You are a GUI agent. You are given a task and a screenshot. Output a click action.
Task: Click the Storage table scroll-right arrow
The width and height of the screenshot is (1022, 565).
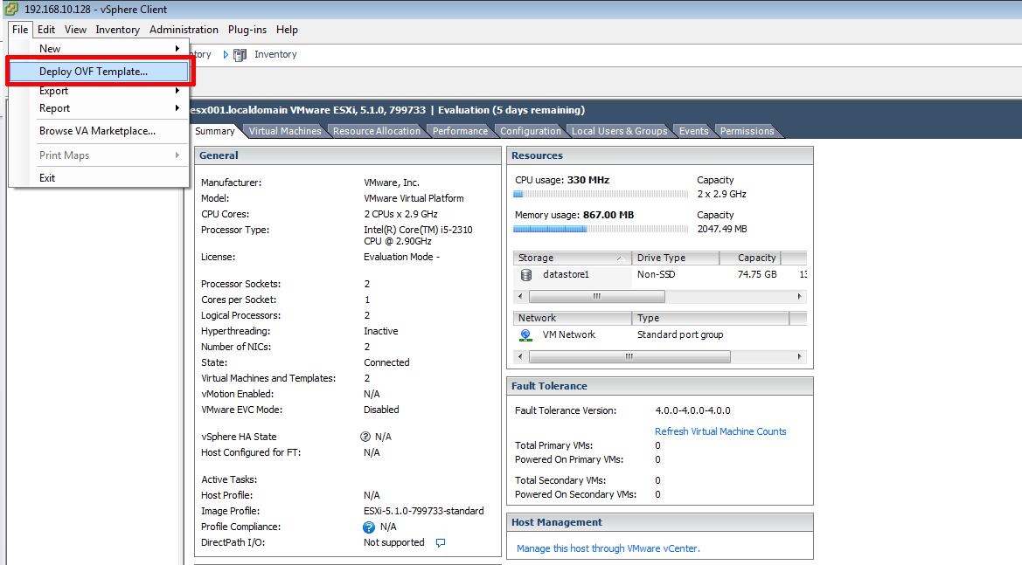[800, 297]
